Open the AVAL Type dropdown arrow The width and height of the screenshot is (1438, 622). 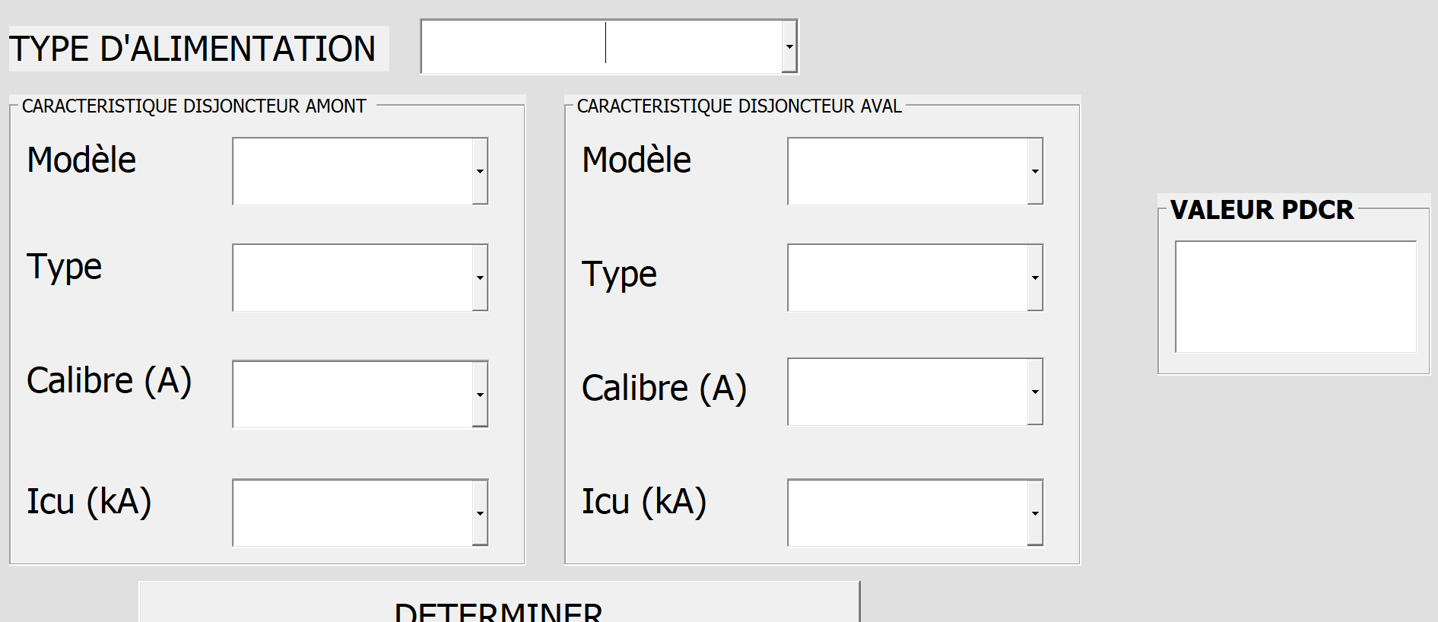pos(1035,278)
